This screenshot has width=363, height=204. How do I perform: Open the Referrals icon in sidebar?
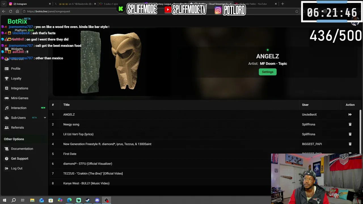coord(7,127)
